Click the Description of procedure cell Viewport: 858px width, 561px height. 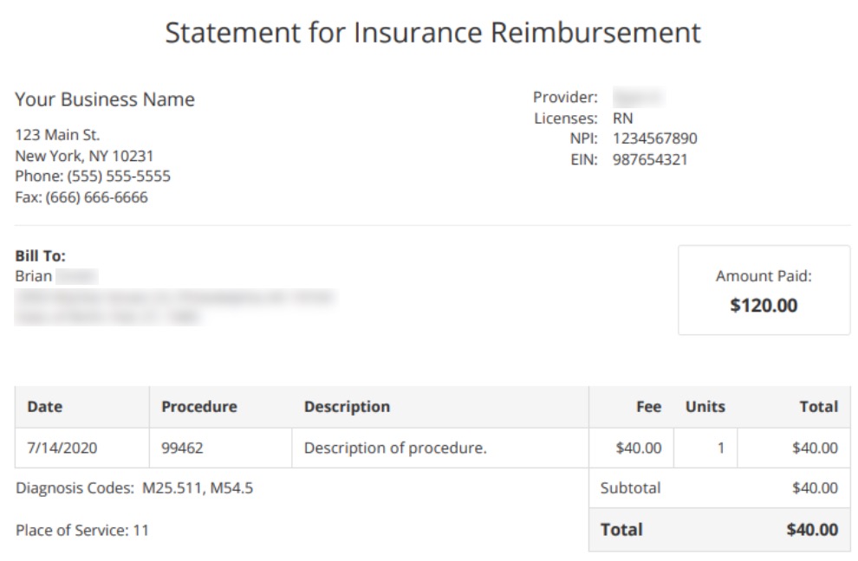point(440,448)
